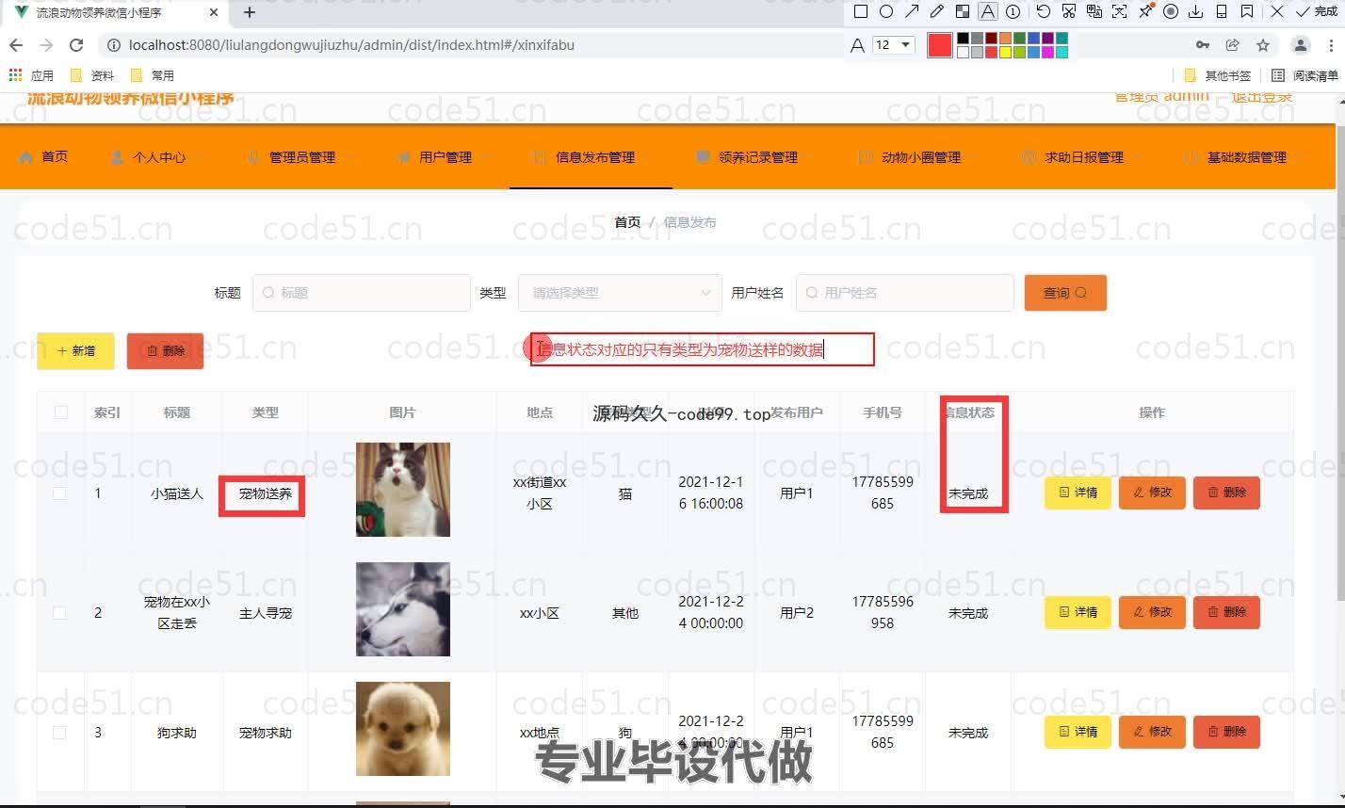Screen dimensions: 1345x808
Task: Click 完成 to finish the screenshot
Action: [x=1317, y=11]
